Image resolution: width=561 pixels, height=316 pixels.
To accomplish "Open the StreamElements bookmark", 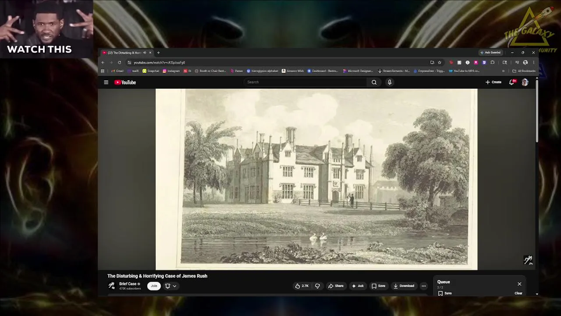I will pos(394,71).
